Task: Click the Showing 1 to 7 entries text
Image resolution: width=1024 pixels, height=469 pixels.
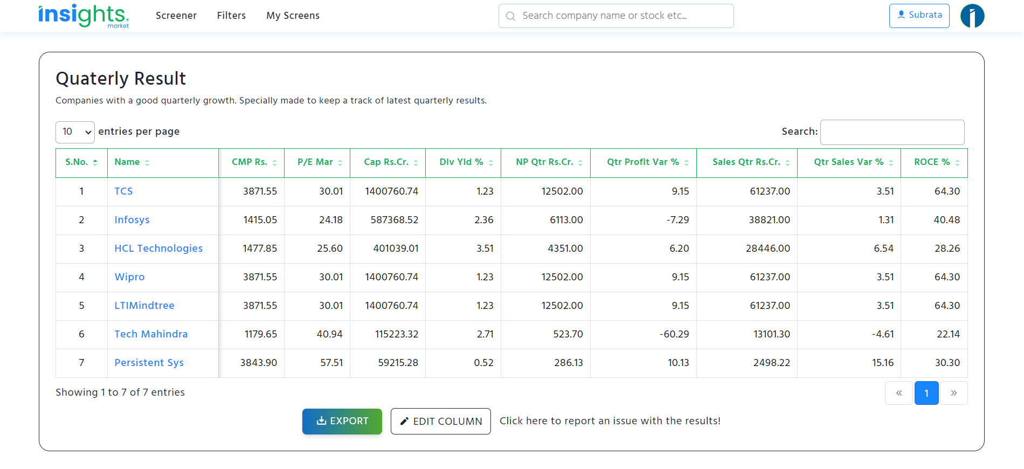Action: pyautogui.click(x=120, y=392)
